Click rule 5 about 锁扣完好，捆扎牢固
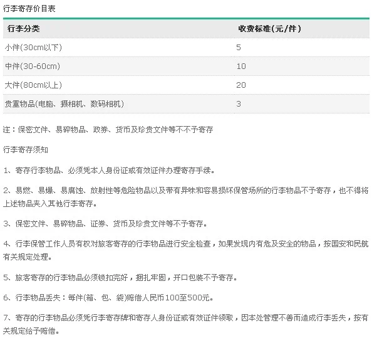Screen dimensions: 372x338 click(120, 277)
